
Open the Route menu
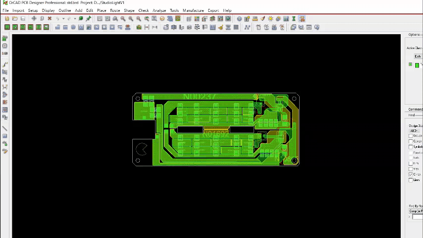click(115, 10)
